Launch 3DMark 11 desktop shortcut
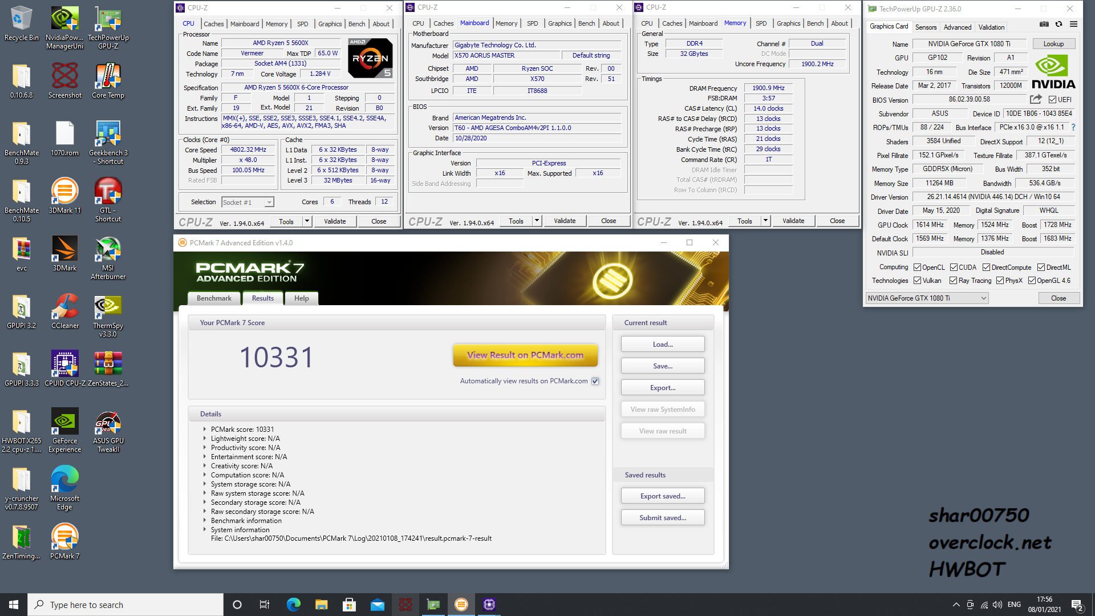Viewport: 1095px width, 616px height. [64, 196]
